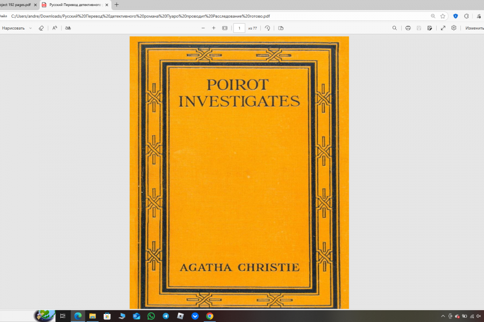Open Google Chrome from taskbar
The height and width of the screenshot is (322, 484).
coord(210,316)
